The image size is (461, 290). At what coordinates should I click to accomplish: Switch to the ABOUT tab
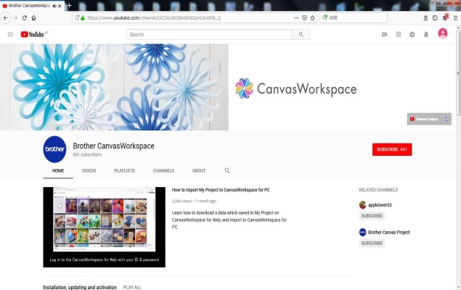pyautogui.click(x=199, y=170)
